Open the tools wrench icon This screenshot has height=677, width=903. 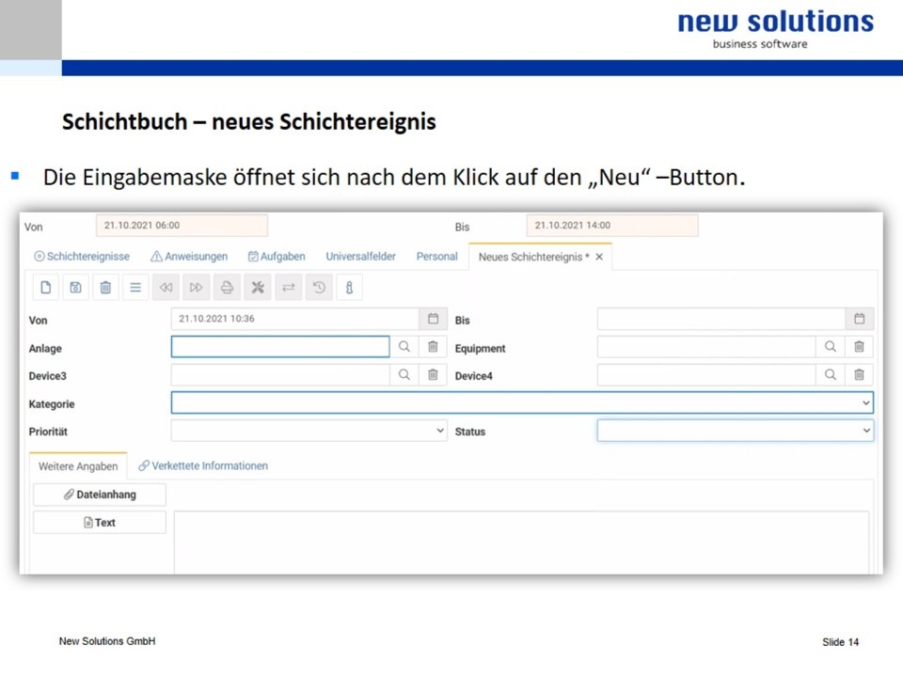click(257, 288)
